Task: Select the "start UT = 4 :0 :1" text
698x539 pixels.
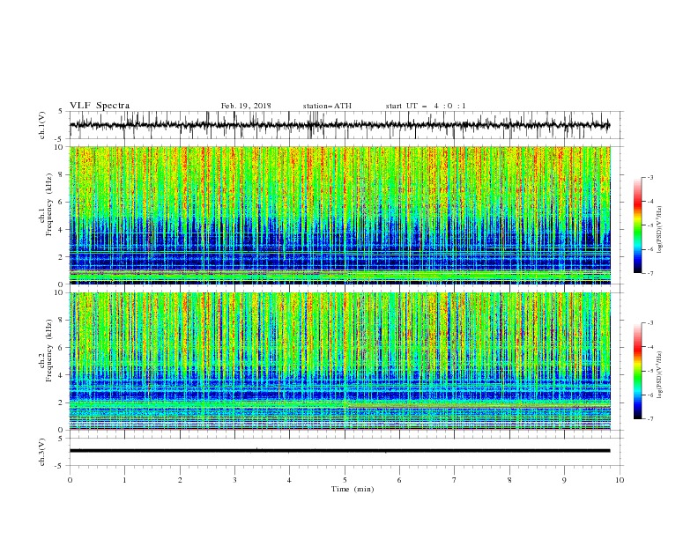Action: pyautogui.click(x=426, y=106)
